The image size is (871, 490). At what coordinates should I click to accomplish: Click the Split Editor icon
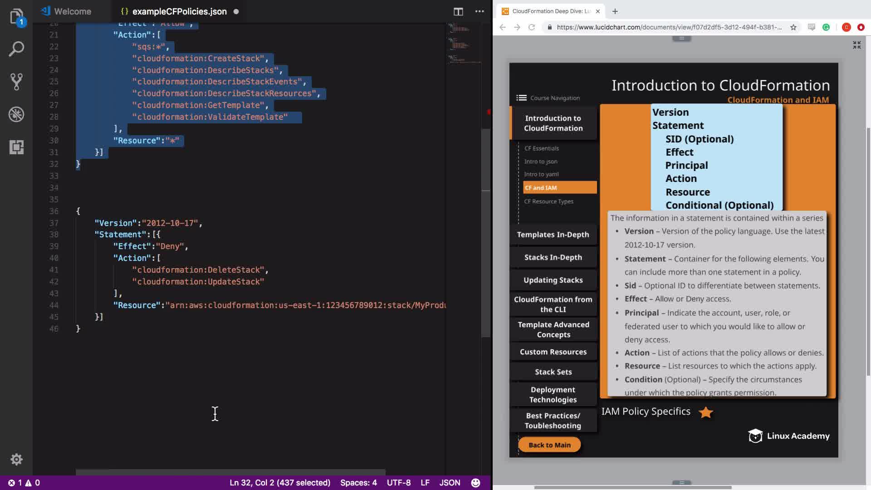point(458,11)
